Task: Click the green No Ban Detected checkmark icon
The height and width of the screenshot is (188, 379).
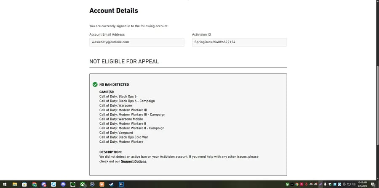Action: tap(95, 84)
